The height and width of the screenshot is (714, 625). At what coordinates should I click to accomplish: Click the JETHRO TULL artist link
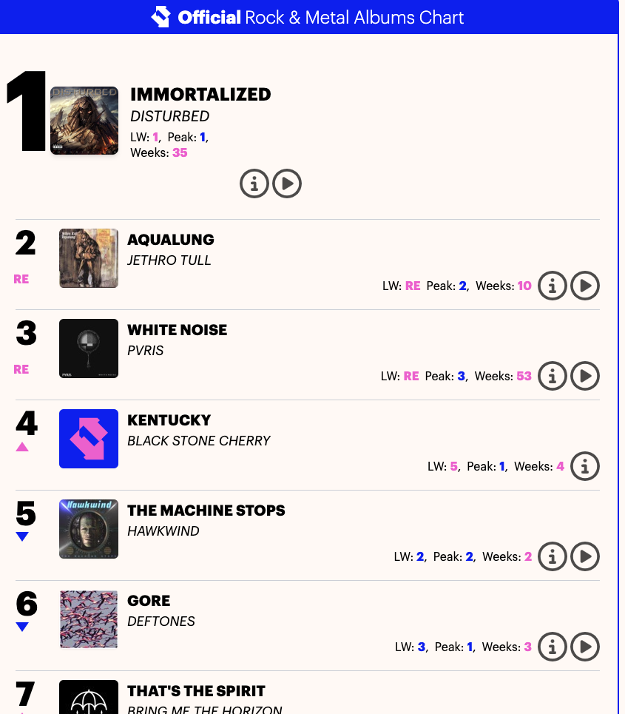pos(169,260)
